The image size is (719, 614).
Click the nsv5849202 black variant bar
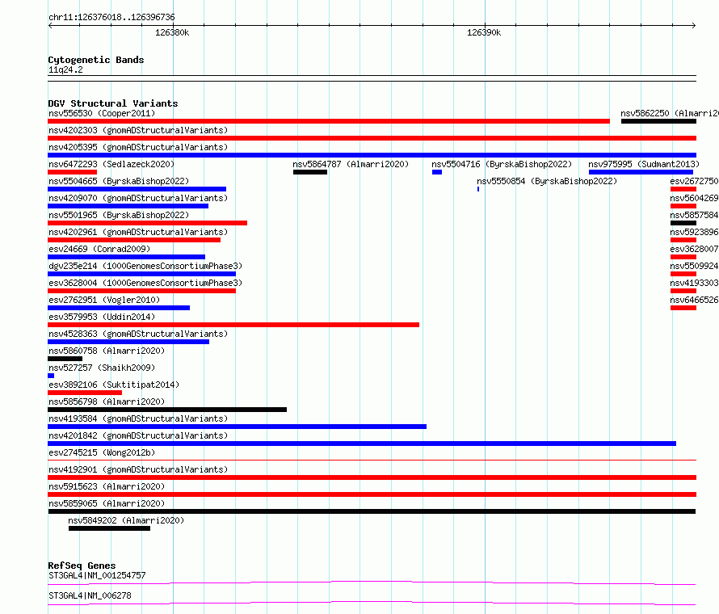click(109, 528)
